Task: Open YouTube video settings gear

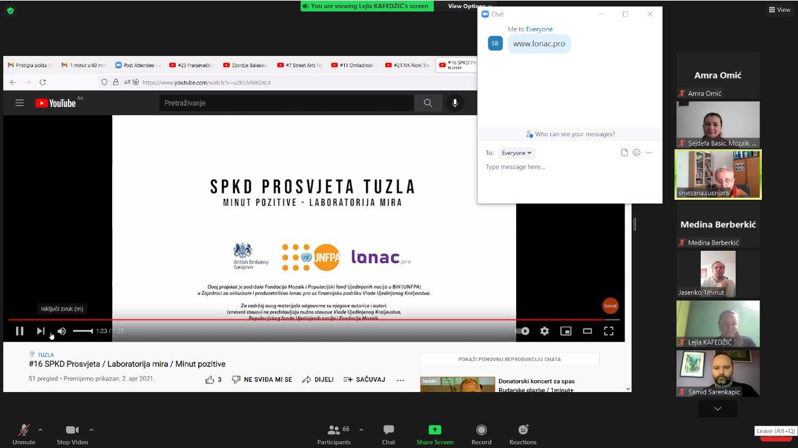Action: (x=544, y=331)
